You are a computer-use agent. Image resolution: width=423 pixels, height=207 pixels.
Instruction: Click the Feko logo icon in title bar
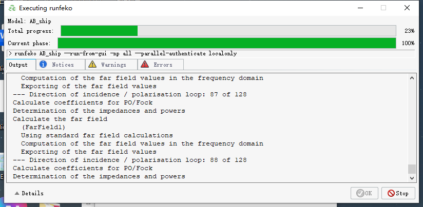(12, 8)
